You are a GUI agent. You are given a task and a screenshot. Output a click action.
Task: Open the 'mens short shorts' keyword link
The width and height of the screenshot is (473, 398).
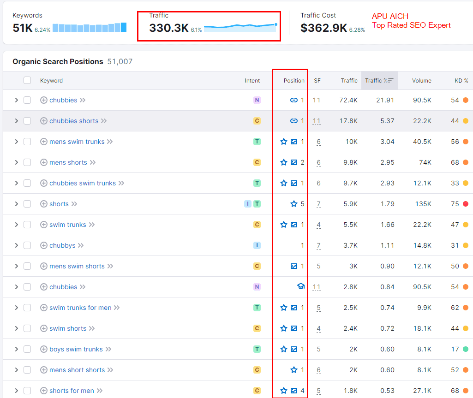coord(77,370)
